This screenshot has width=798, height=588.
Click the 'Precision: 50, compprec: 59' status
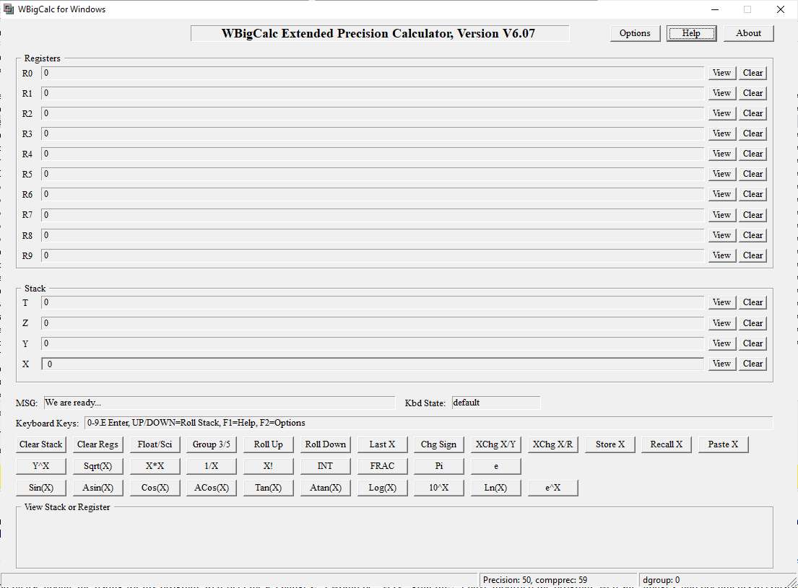click(558, 580)
